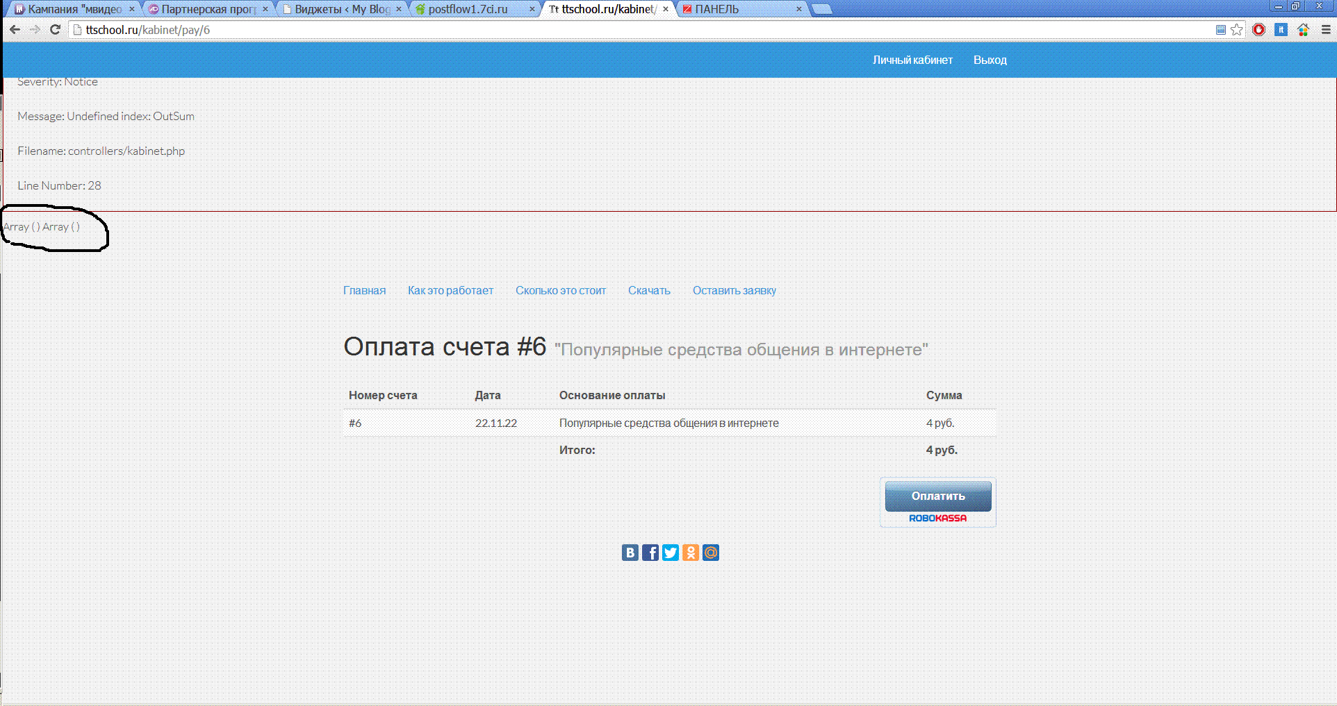Close the Кампания "мвидео tab
1337x706 pixels.
[132, 9]
